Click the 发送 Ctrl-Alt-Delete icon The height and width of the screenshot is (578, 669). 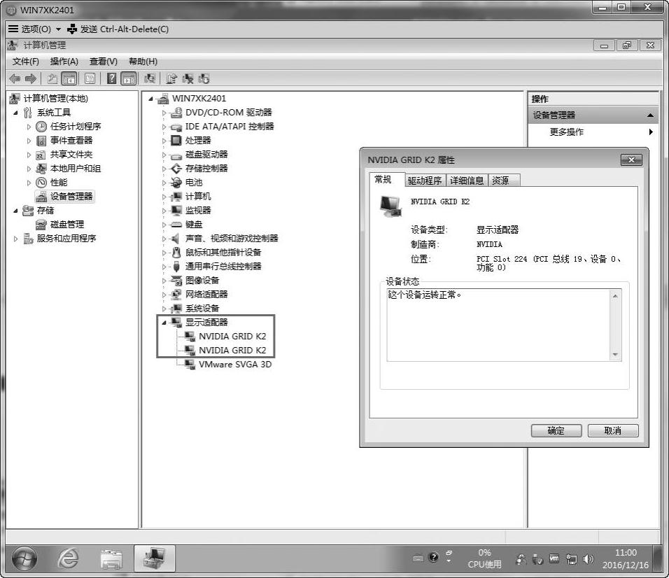coord(72,29)
